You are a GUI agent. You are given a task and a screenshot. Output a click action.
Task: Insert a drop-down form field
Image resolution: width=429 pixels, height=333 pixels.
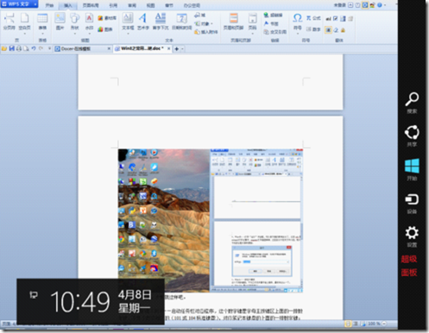point(343,19)
